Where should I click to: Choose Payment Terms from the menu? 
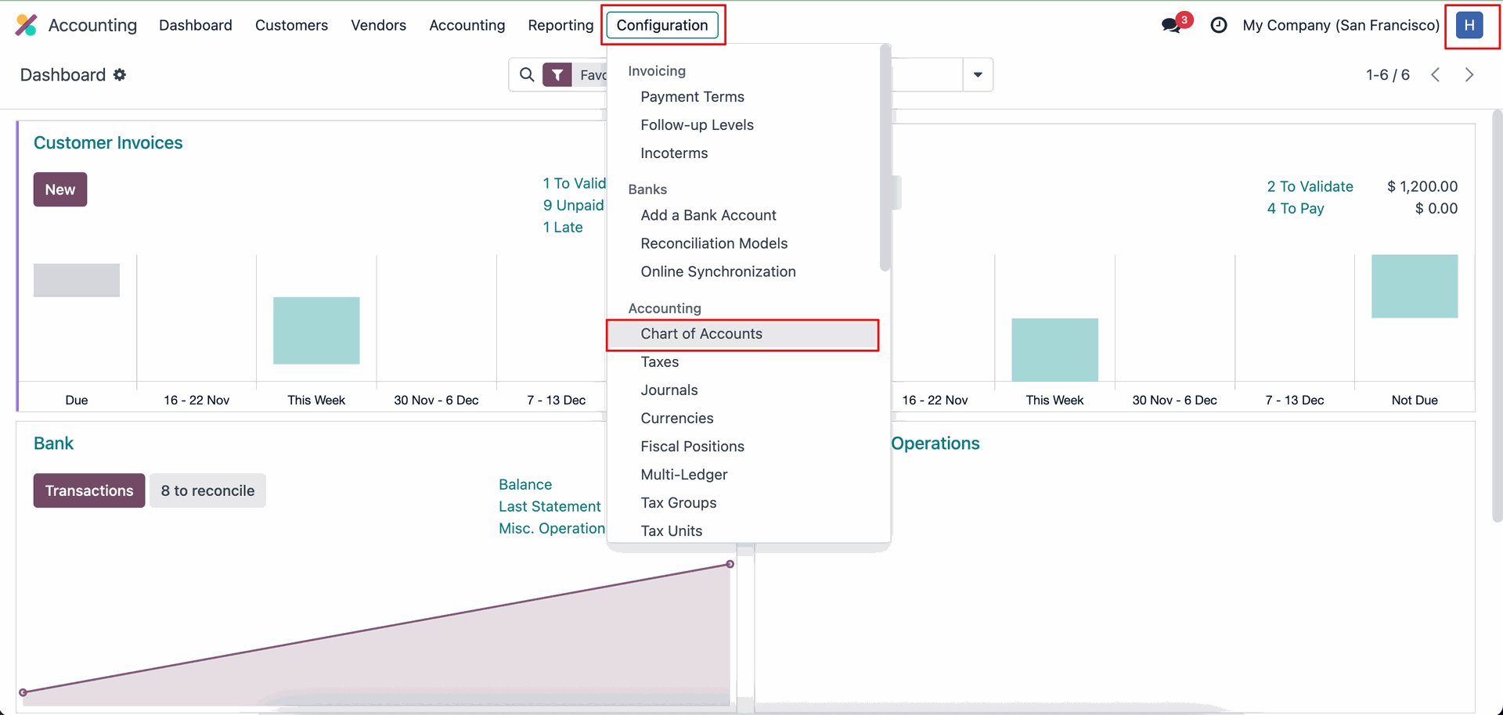coord(693,97)
